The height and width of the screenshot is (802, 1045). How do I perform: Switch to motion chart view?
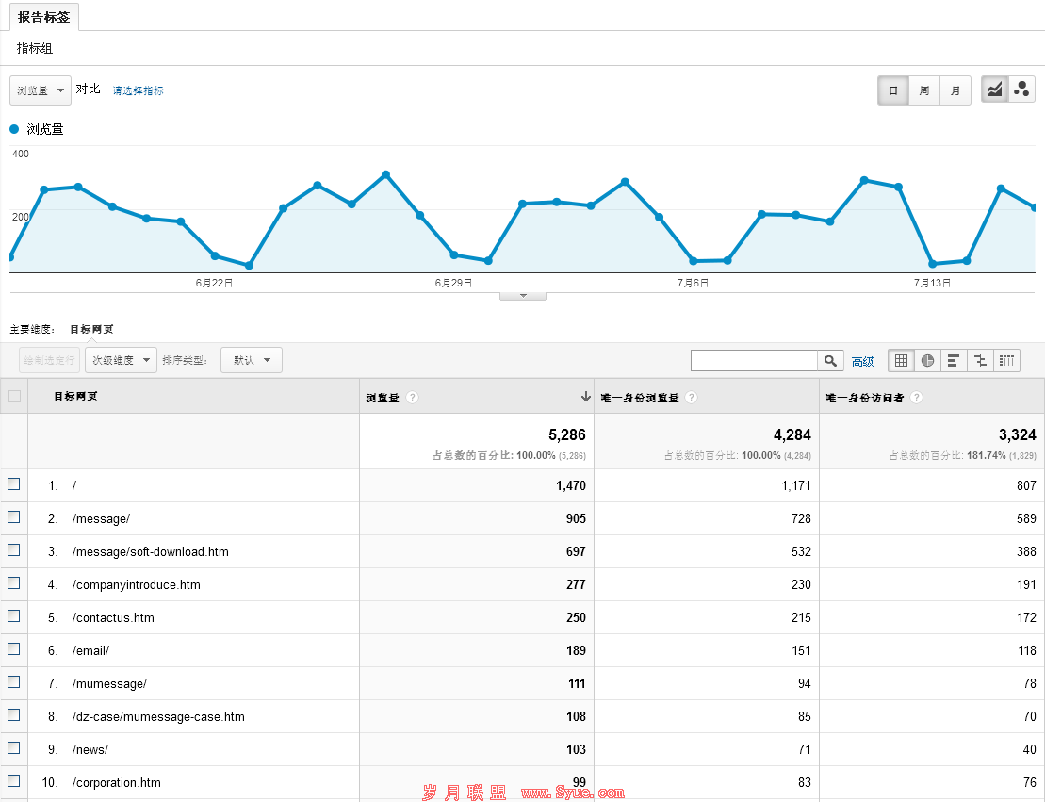point(1021,90)
